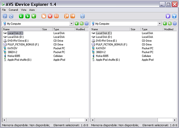Select 386DX-2 in right panel

(101, 52)
